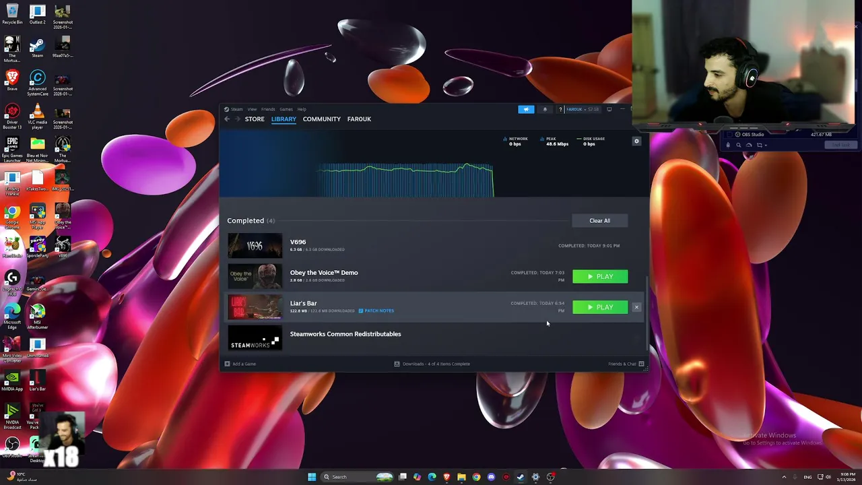Click the V696 game thumbnail

pos(255,246)
